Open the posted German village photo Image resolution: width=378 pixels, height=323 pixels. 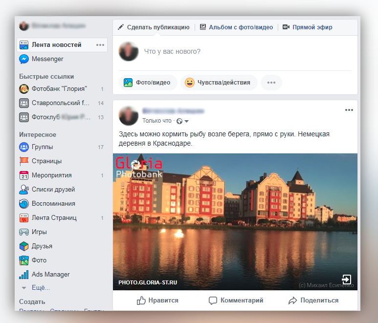point(235,221)
